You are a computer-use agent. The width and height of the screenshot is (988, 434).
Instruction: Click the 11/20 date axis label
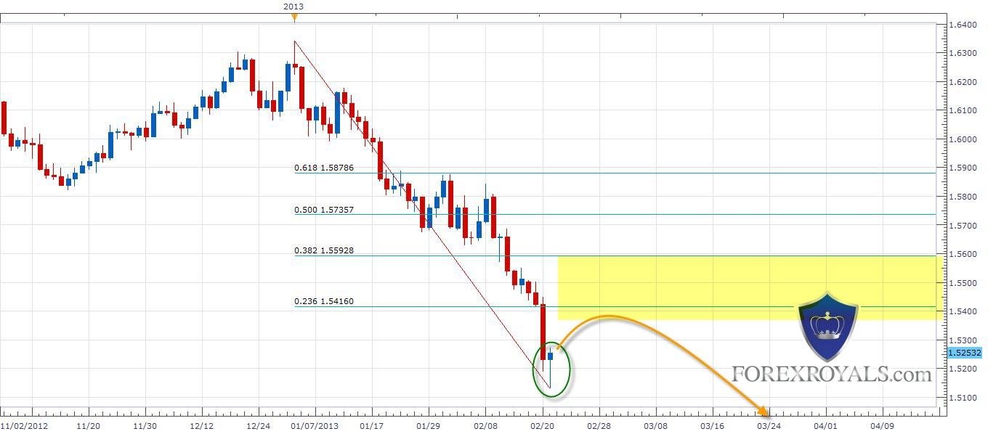point(88,425)
